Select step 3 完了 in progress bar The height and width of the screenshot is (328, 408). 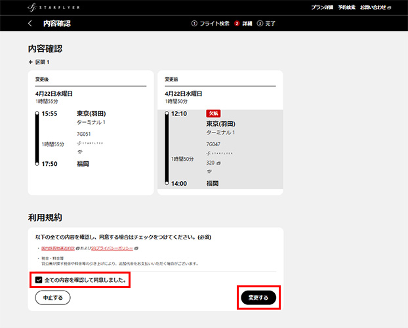tap(266, 24)
